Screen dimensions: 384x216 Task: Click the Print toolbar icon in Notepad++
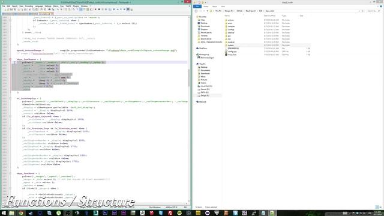pyautogui.click(x=25, y=10)
